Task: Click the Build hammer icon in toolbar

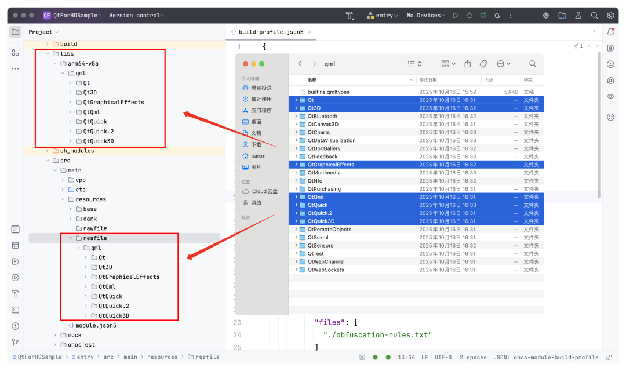Action: coord(350,16)
